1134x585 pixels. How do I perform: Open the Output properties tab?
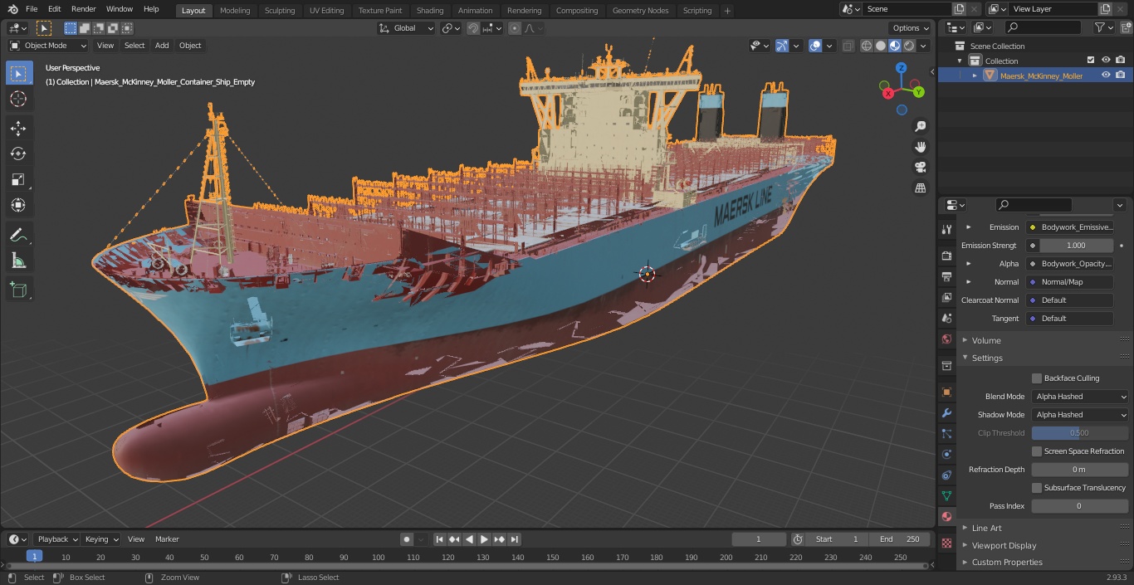pos(946,277)
